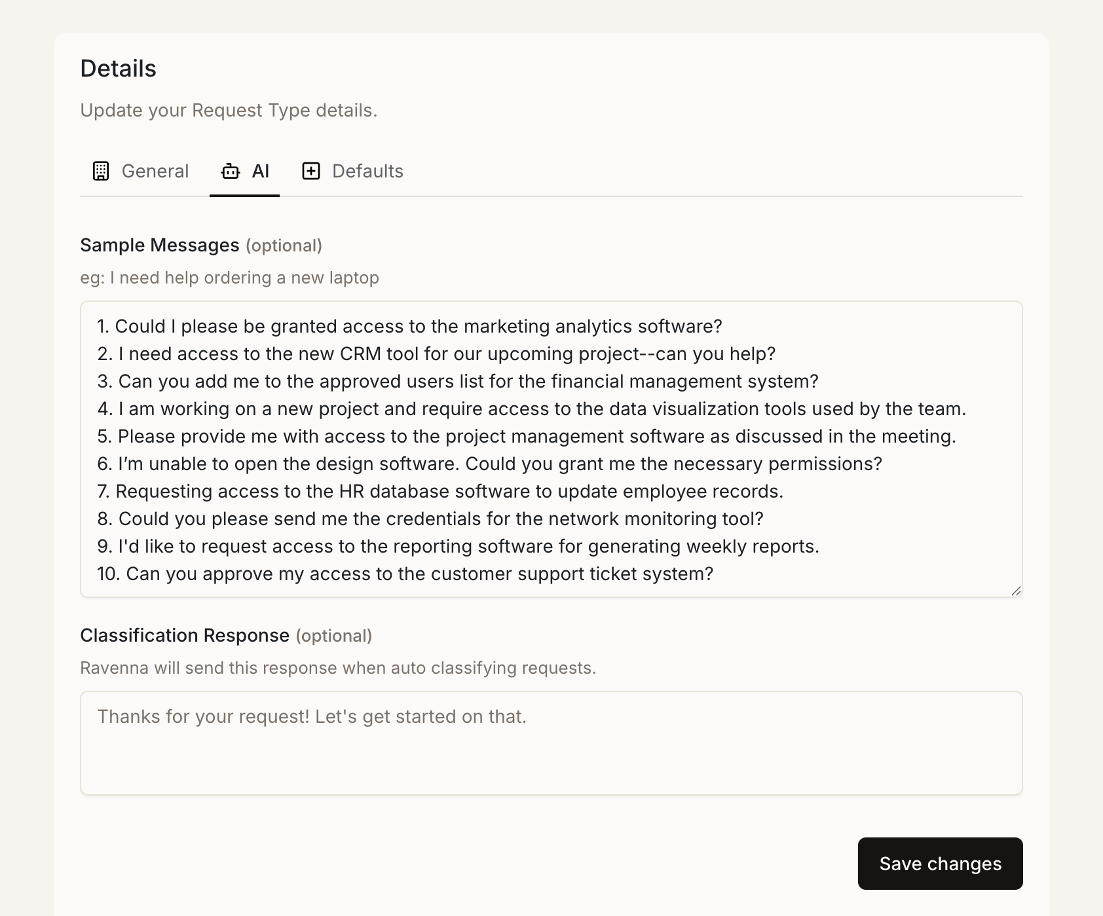The height and width of the screenshot is (916, 1103).
Task: Place cursor in network monitoring tool line
Action: [430, 519]
